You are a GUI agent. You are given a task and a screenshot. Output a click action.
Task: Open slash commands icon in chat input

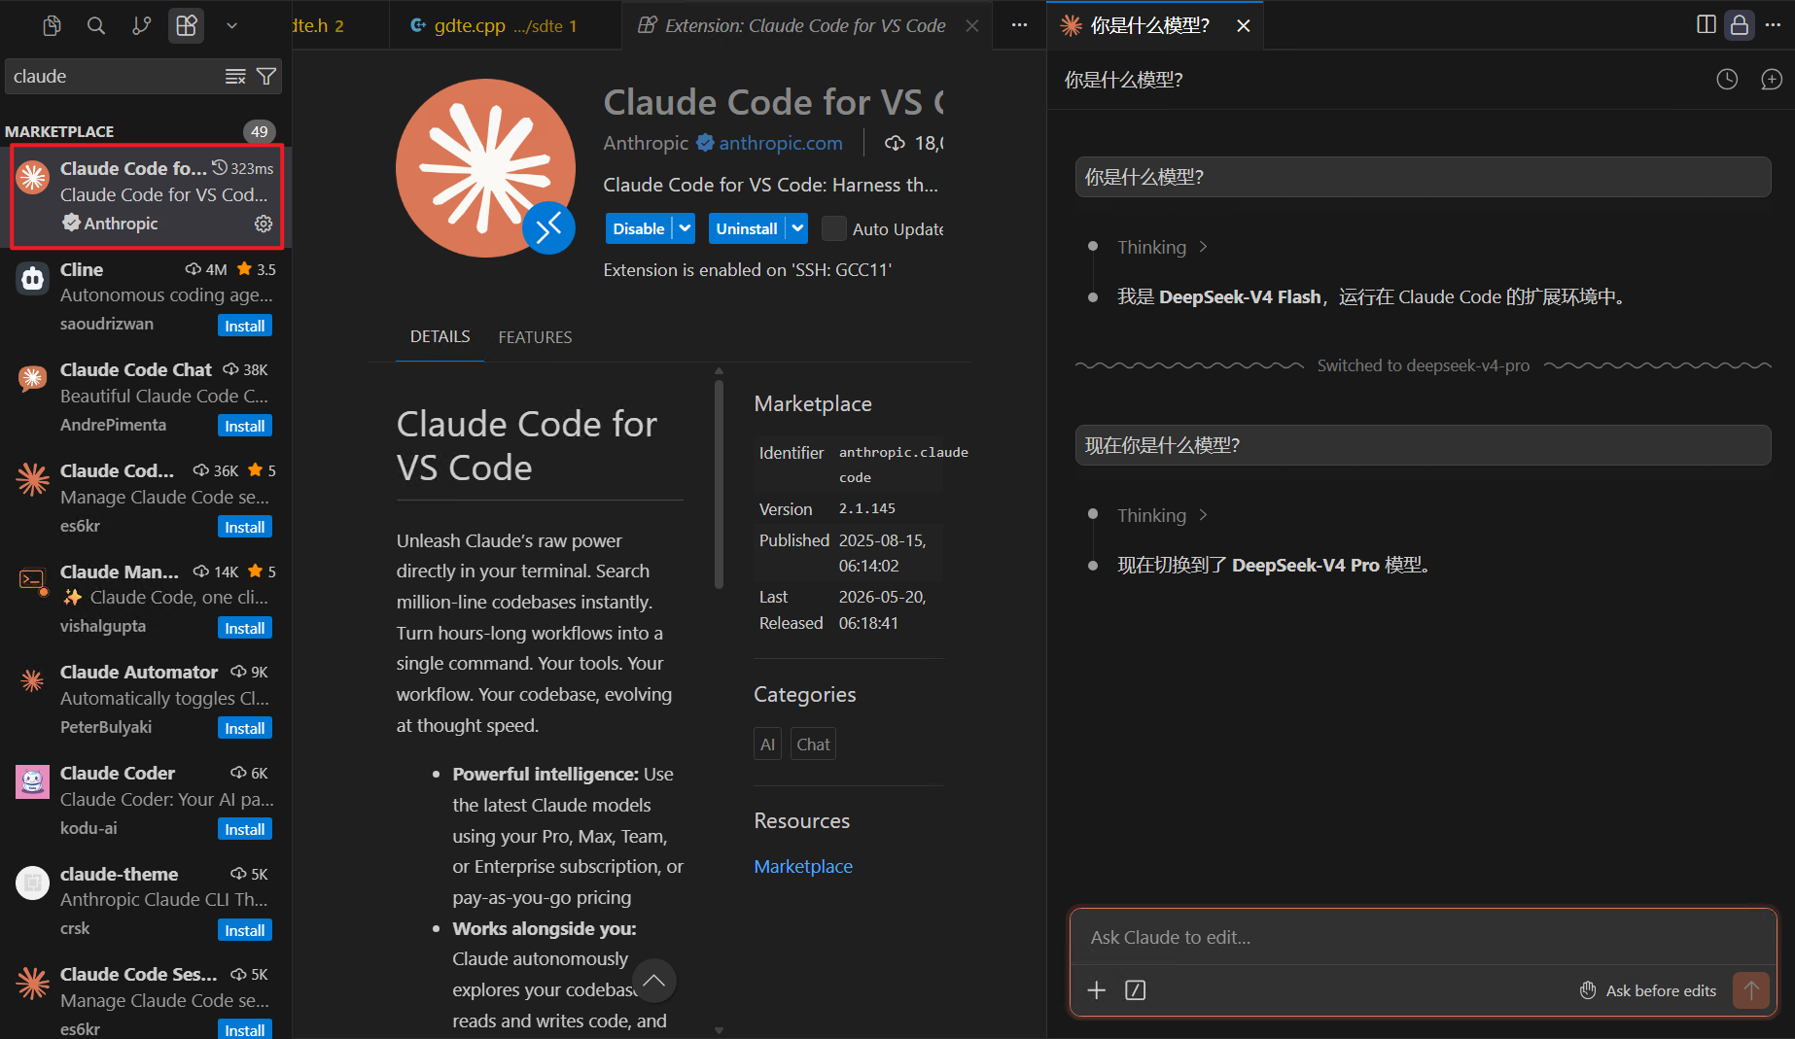1135,989
